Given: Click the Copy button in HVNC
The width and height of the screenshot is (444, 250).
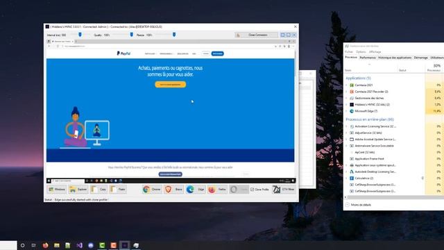Looking at the screenshot, I should pyautogui.click(x=99, y=190).
